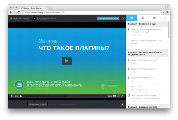Open the notes document tab in the sidebar
Screen dimensions: 178x120
coord(165,18)
